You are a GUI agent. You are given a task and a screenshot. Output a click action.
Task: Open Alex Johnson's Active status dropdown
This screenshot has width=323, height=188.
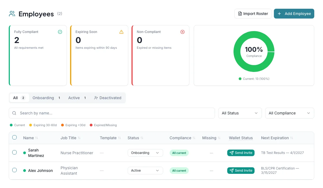point(145,171)
